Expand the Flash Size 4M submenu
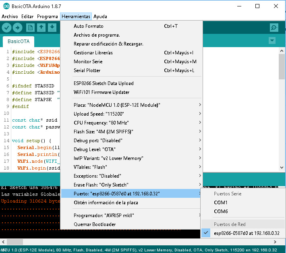 click(x=131, y=132)
